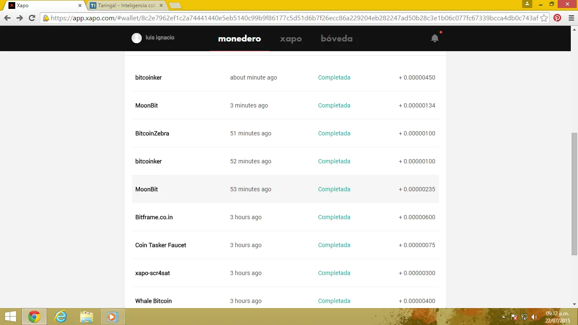Click the '51 minutes ago' timestamp
Viewport: 578px width, 325px height.
pos(250,133)
